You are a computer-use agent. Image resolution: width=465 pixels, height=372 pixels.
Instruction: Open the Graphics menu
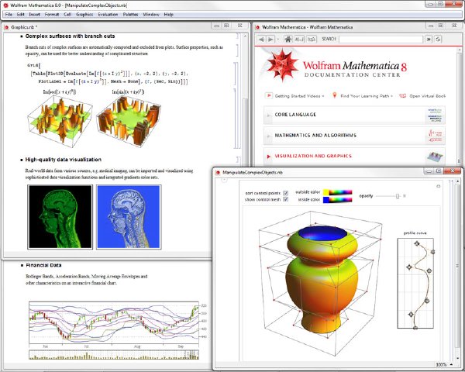(x=84, y=14)
